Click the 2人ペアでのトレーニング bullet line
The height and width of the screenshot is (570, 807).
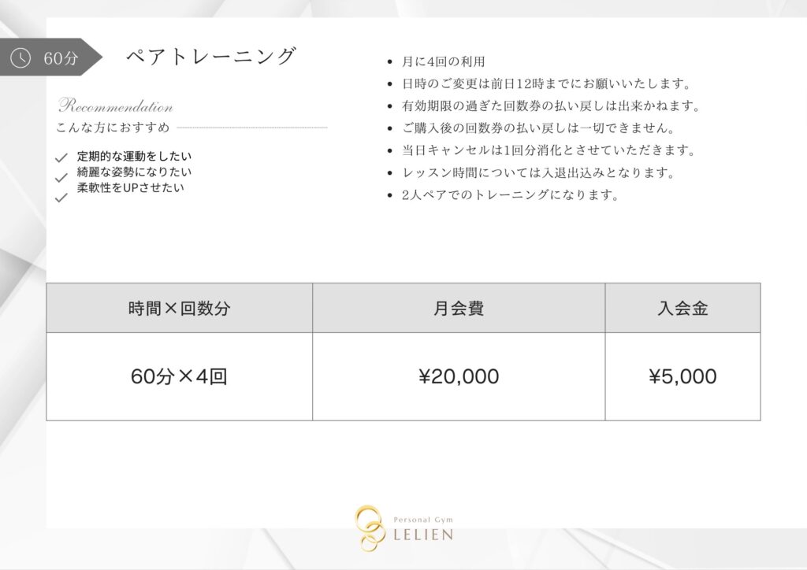coord(510,194)
